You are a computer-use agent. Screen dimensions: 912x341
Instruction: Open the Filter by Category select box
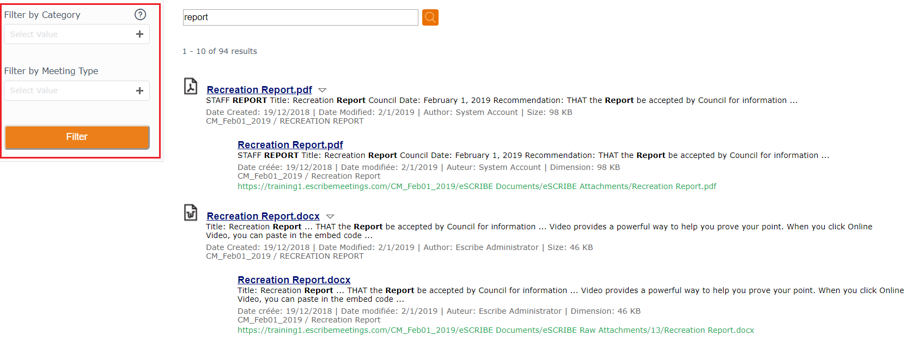[x=77, y=34]
